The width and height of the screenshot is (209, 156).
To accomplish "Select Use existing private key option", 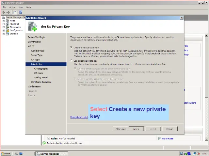I will pos(71,61).
